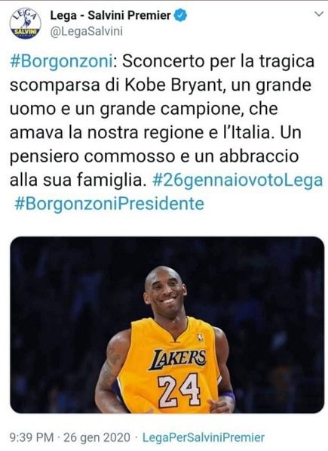Click the blue verified badge
Screen dimensions: 328x451
click(181, 15)
